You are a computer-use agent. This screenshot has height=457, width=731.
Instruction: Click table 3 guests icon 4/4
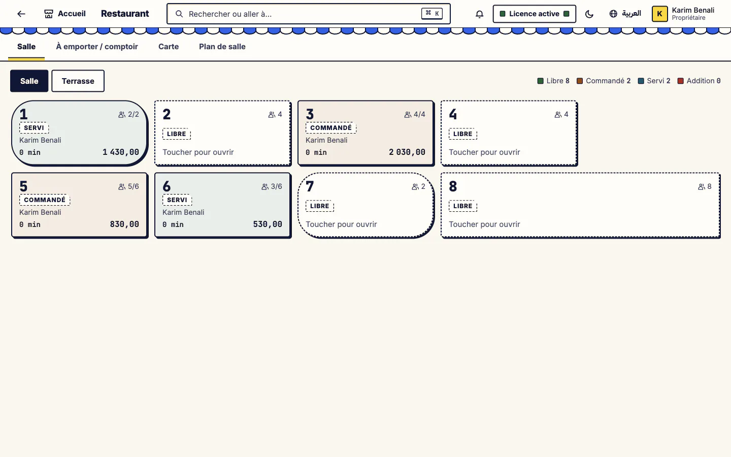[x=408, y=115]
